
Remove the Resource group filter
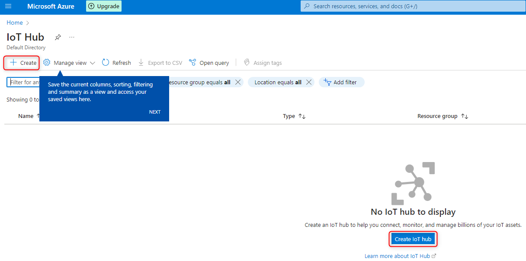click(x=237, y=82)
